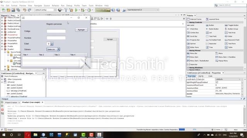Open File Explorer from taskbar
The height and width of the screenshot is (138, 247).
[35, 135]
